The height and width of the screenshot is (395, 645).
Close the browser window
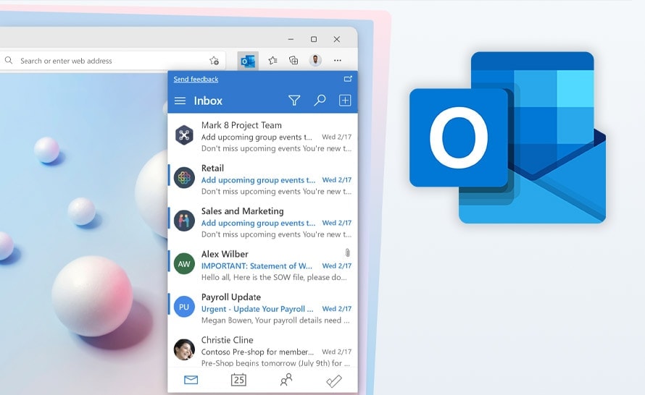[337, 39]
